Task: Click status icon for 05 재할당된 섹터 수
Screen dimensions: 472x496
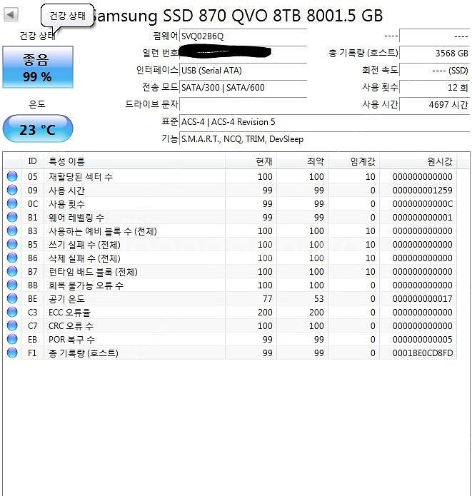Action: (12, 176)
